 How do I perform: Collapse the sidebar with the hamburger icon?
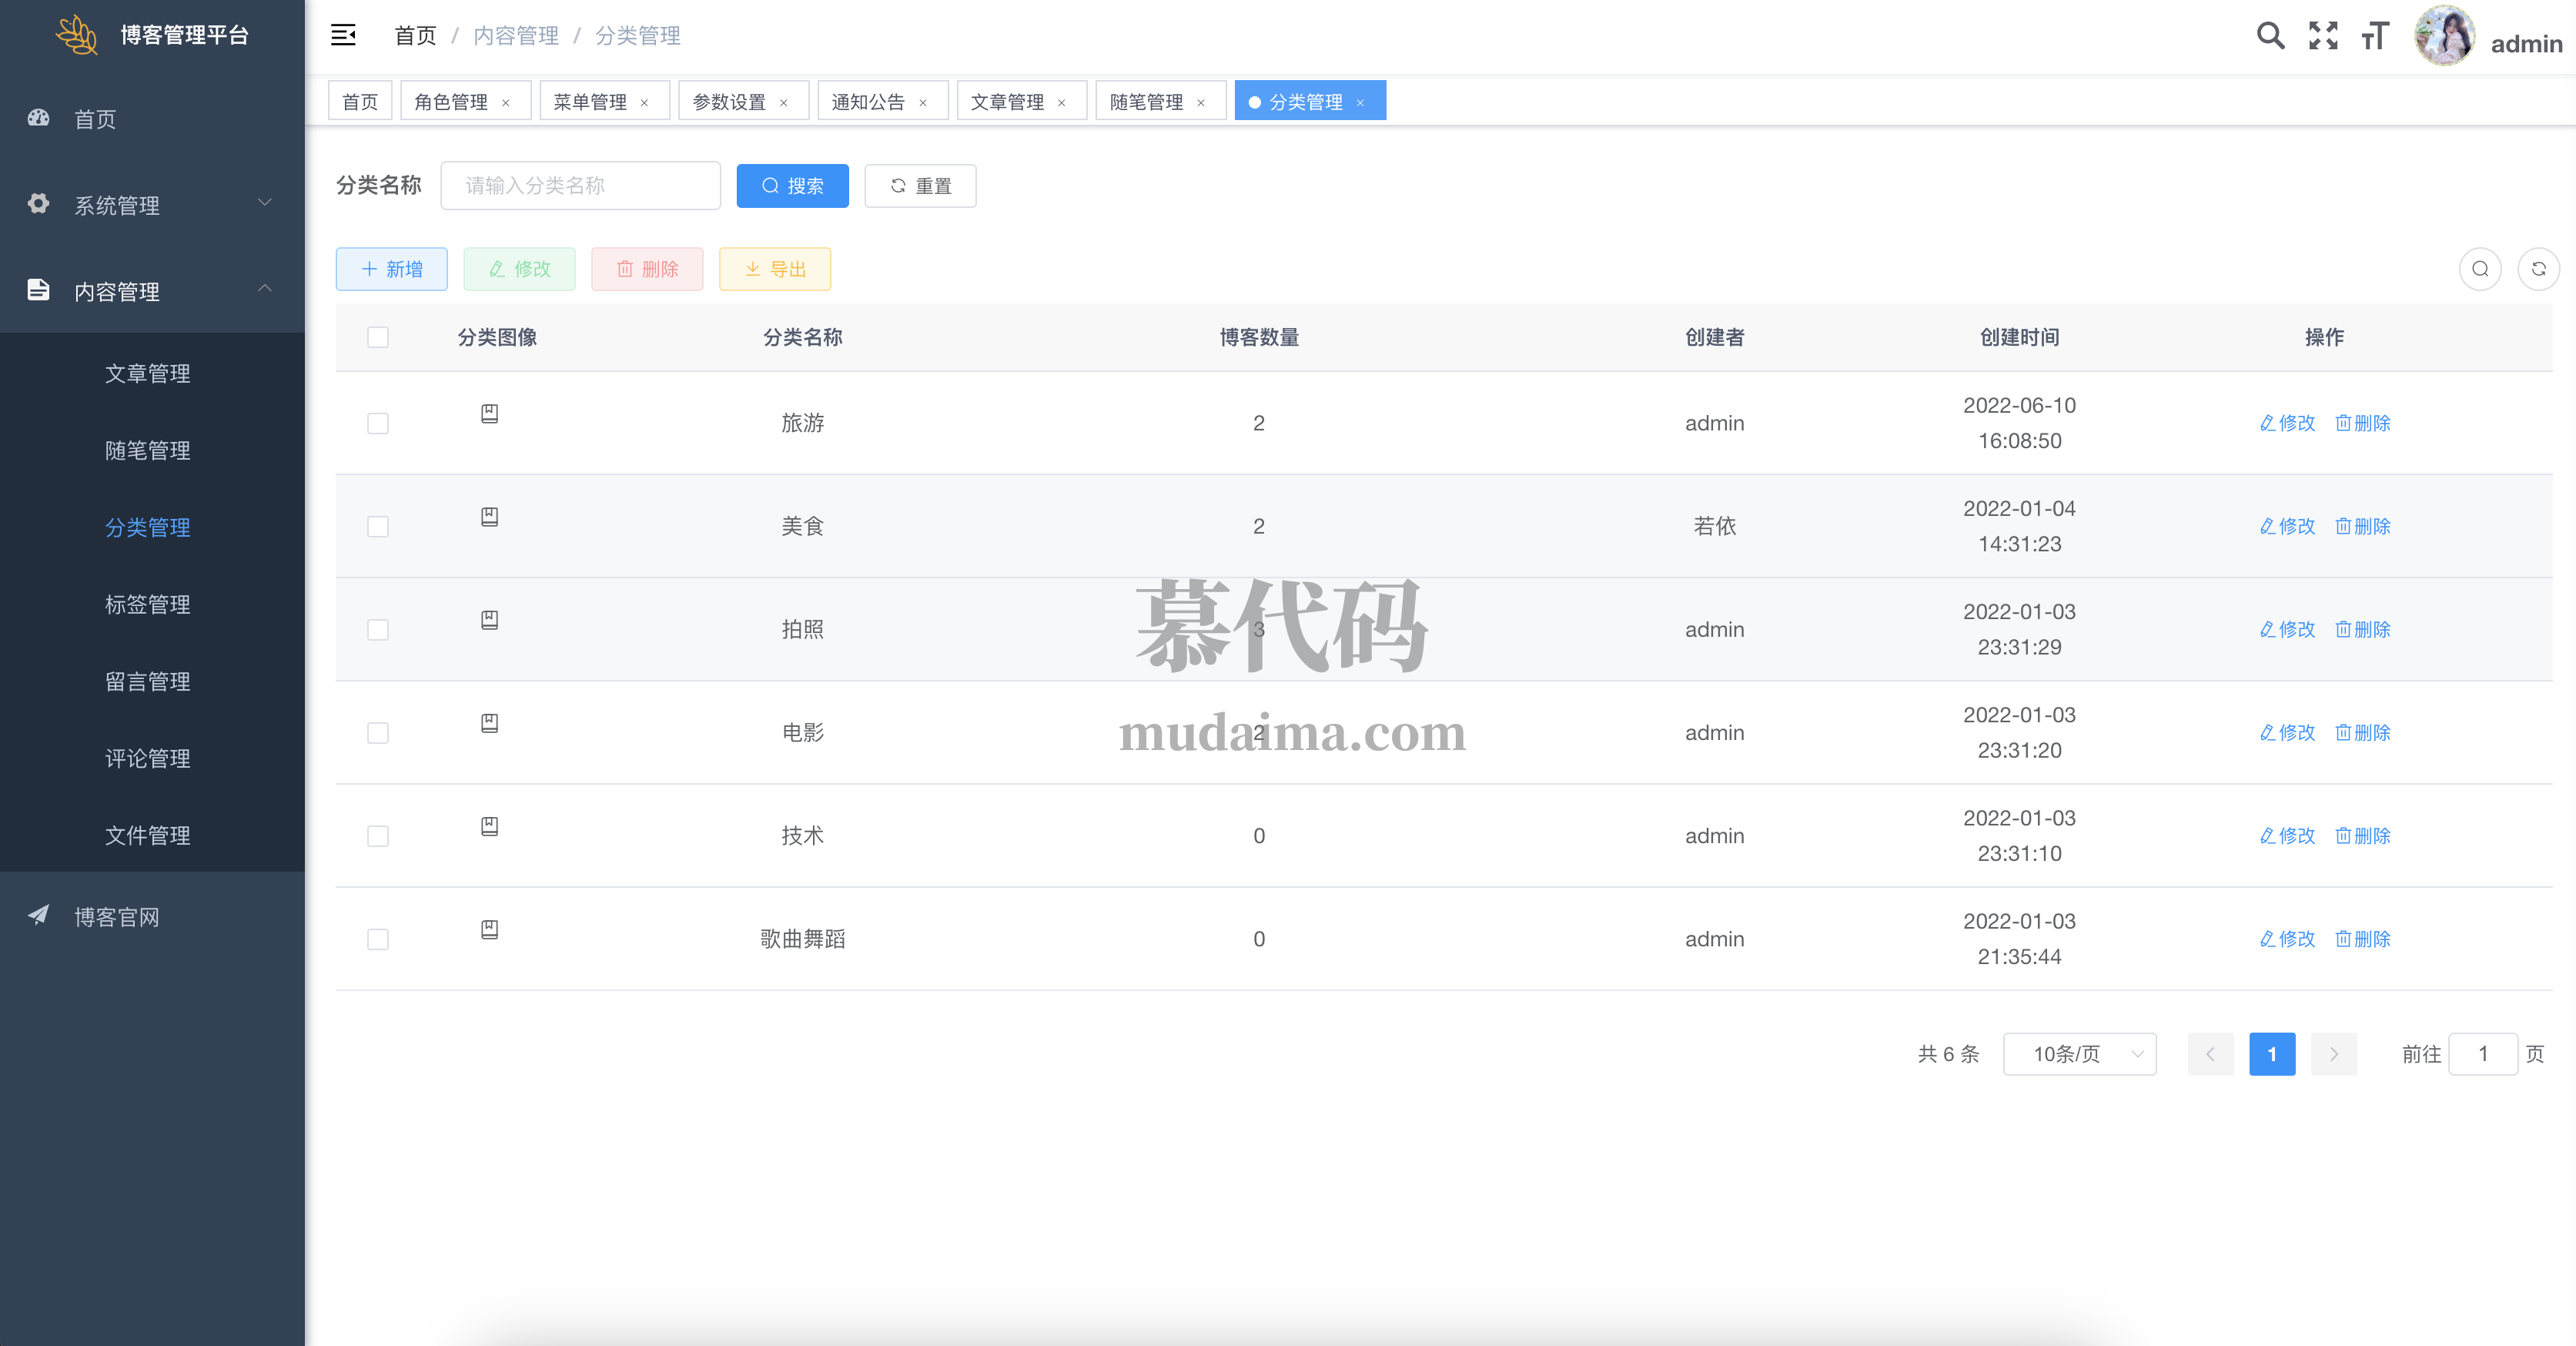coord(343,36)
